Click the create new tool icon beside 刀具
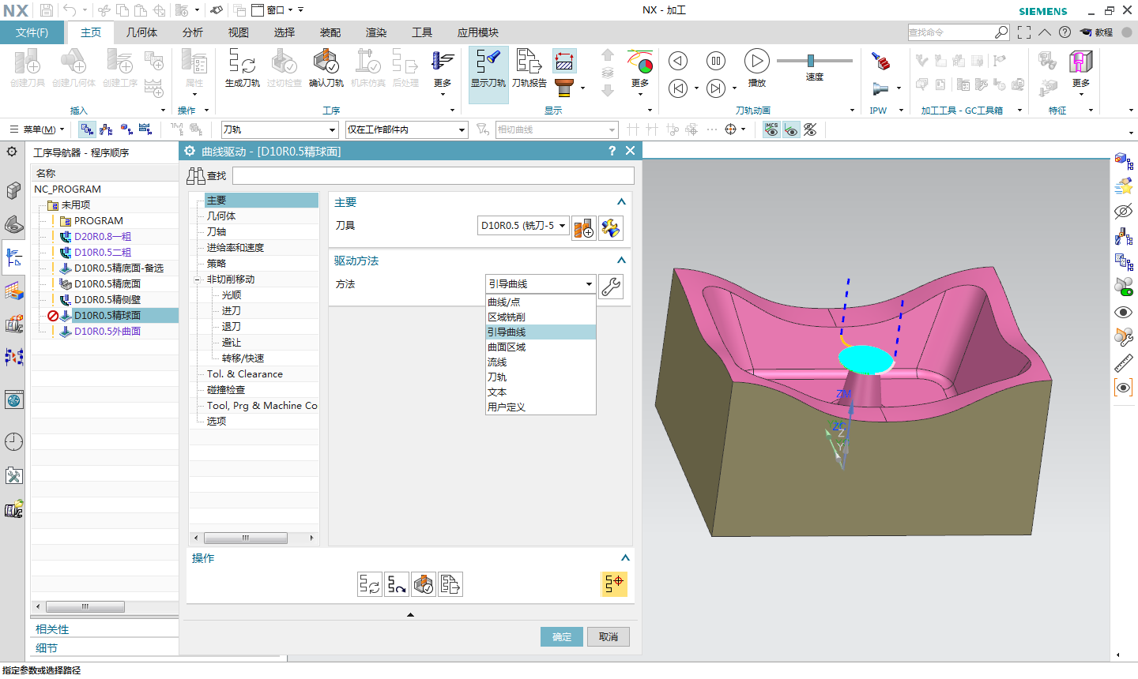Image resolution: width=1138 pixels, height=679 pixels. [x=584, y=228]
